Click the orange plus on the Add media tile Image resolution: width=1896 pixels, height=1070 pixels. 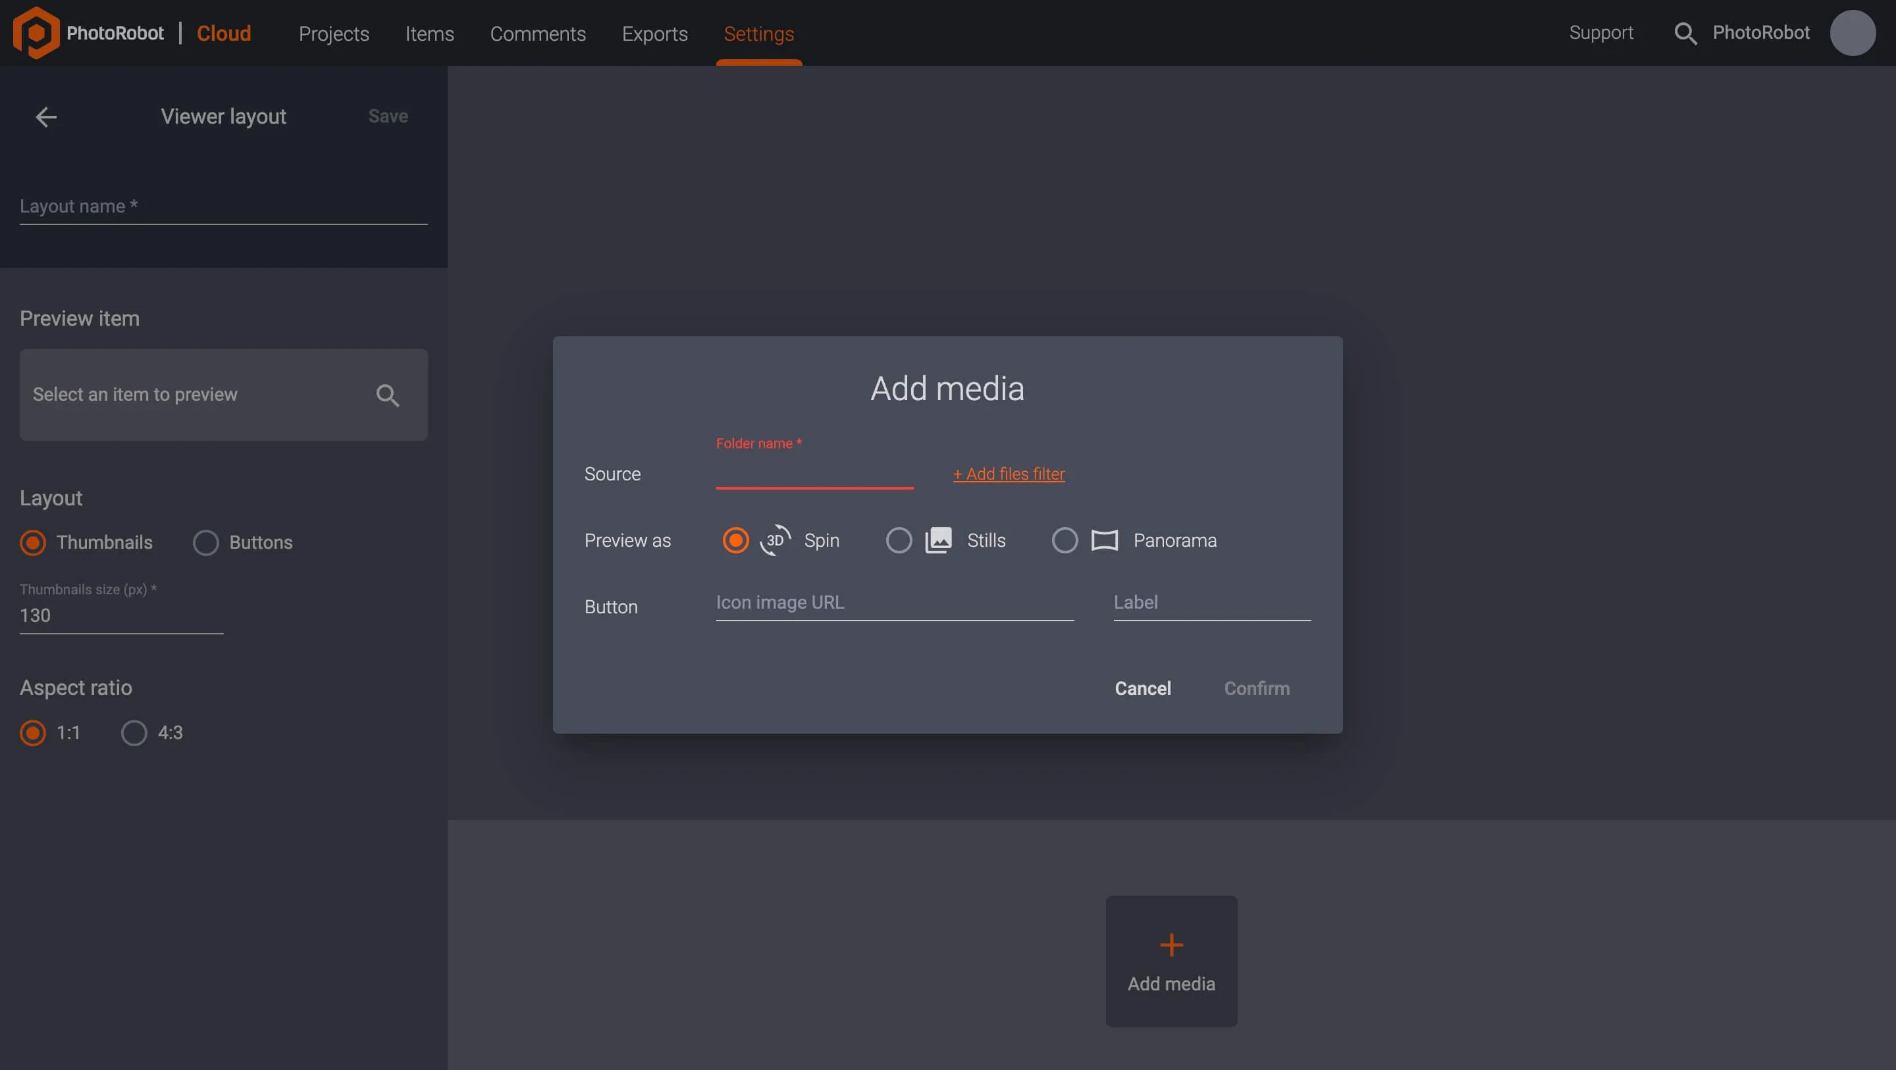1171,945
